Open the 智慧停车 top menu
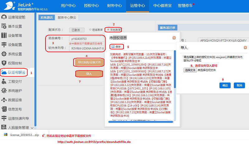The height and width of the screenshot is (145, 249). point(185,6)
